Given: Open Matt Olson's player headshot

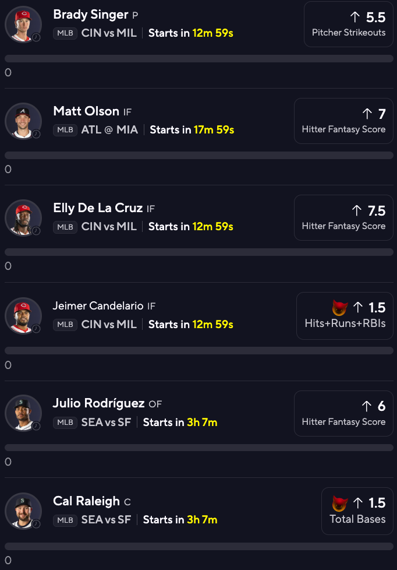Looking at the screenshot, I should pos(23,121).
